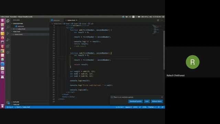Viewport: 220px width, 124px height.
Task: Click the html breadcrumb segment
Action: point(66,24)
